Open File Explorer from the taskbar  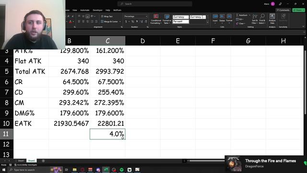(75, 170)
